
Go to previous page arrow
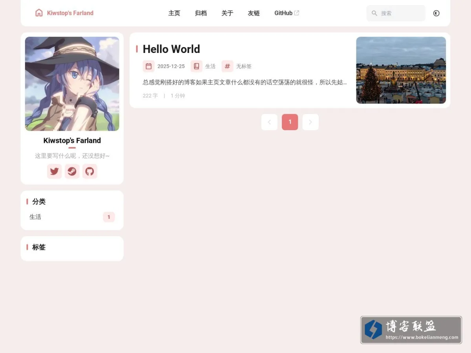(269, 122)
